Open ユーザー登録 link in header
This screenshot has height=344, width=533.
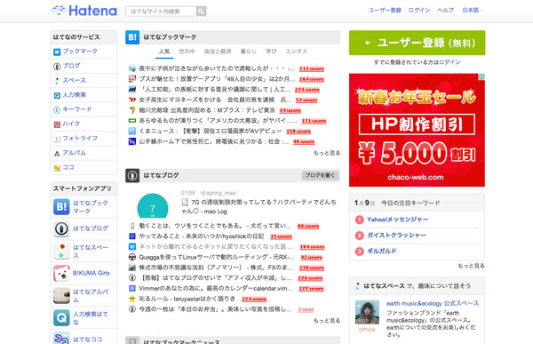pyautogui.click(x=385, y=10)
